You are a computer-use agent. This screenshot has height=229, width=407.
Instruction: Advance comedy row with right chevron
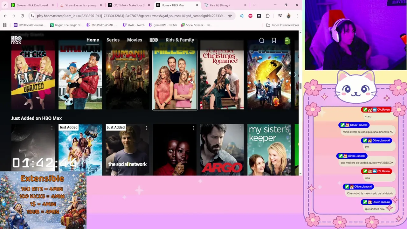coord(295,75)
